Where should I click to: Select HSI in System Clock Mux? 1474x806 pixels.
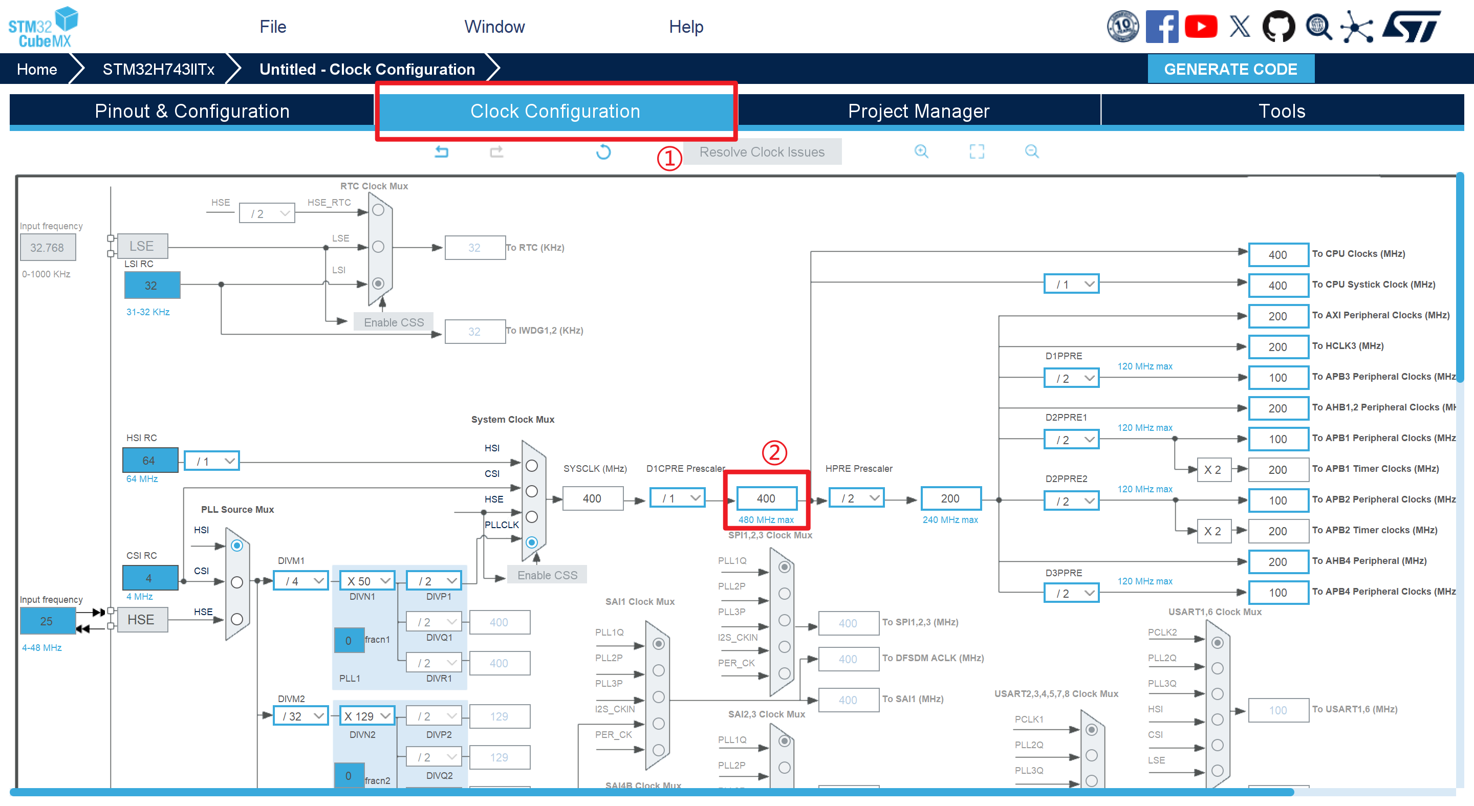(x=532, y=466)
